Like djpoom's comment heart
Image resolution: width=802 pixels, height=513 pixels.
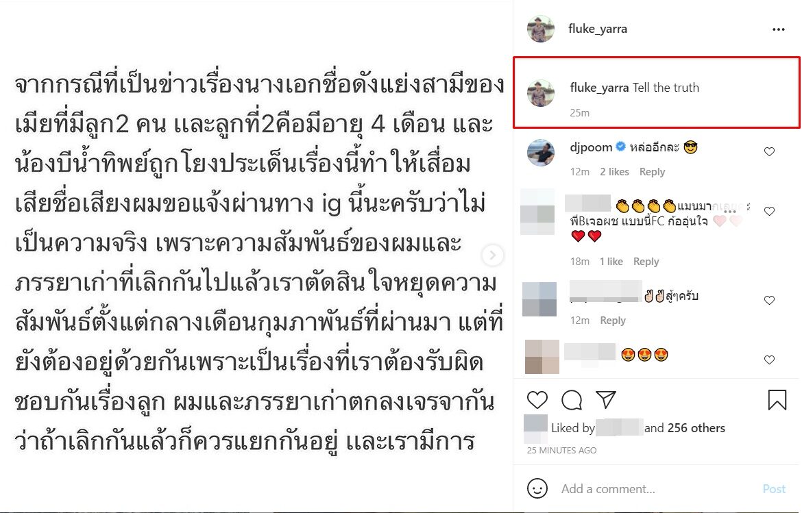[x=769, y=152]
